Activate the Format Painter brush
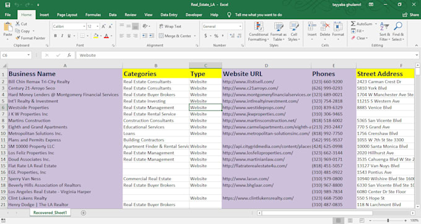Viewport: 421px width, 224px height. pyautogui.click(x=30, y=38)
